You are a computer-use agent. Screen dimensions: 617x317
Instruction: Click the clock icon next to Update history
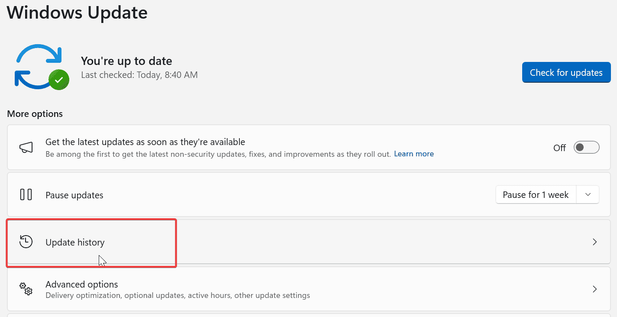[26, 242]
